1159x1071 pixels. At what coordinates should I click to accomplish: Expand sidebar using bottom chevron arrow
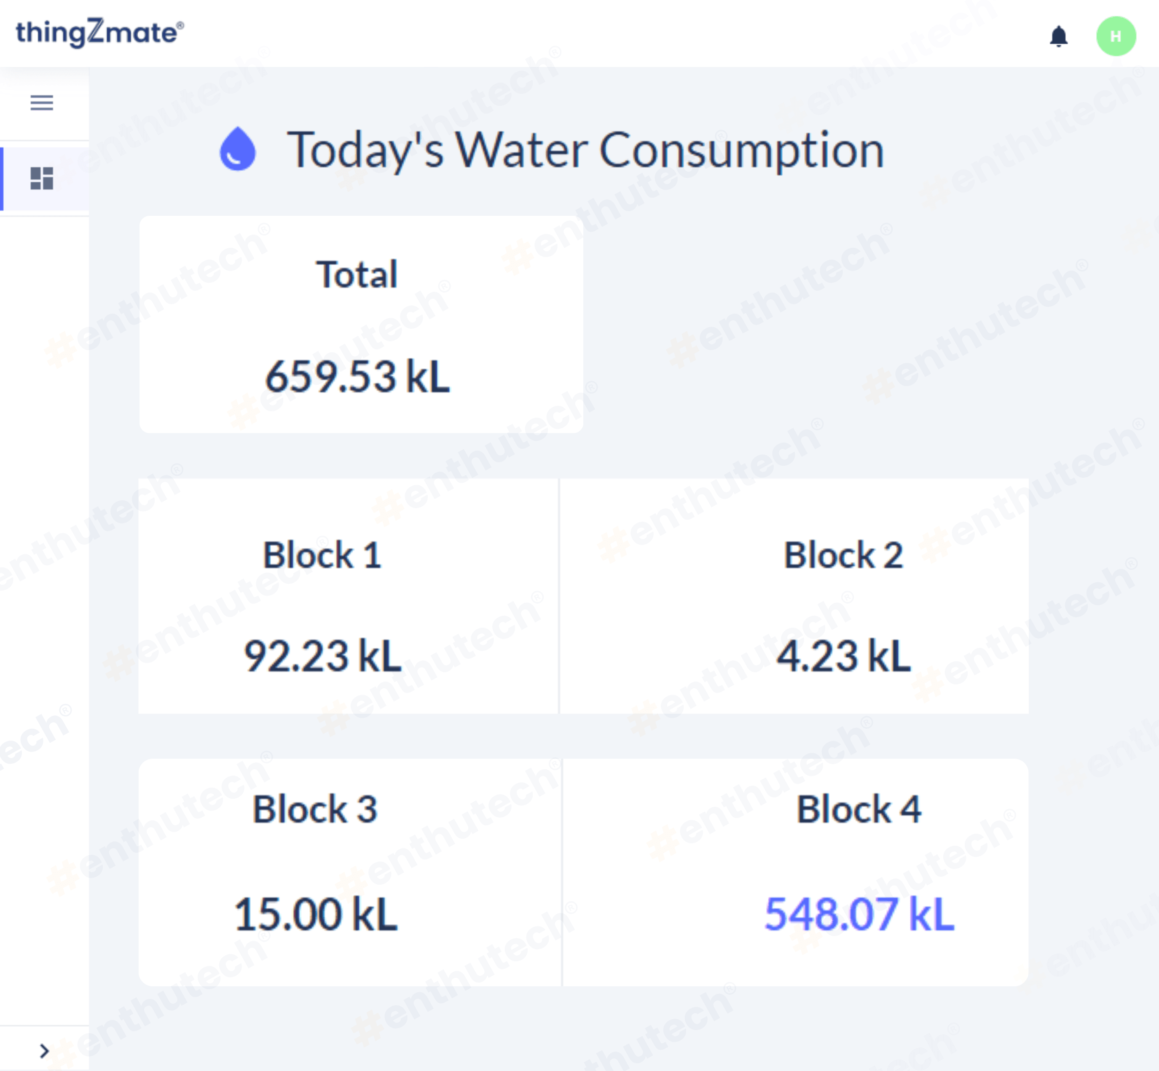(44, 1051)
